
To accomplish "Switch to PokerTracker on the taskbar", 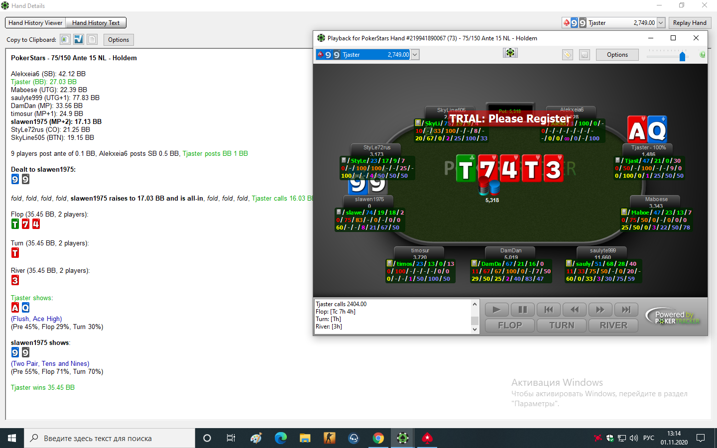I will click(x=402, y=438).
